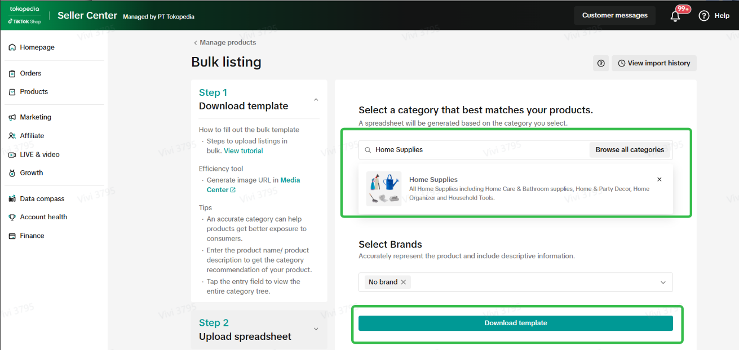Click Browse all categories button
Image resolution: width=739 pixels, height=350 pixels.
click(630, 150)
